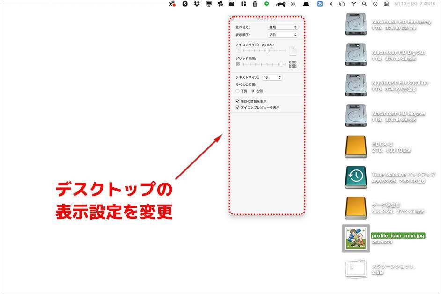This screenshot has height=294, width=441.
Task: Click the スクリーンショット stack name label
Action: (x=393, y=266)
